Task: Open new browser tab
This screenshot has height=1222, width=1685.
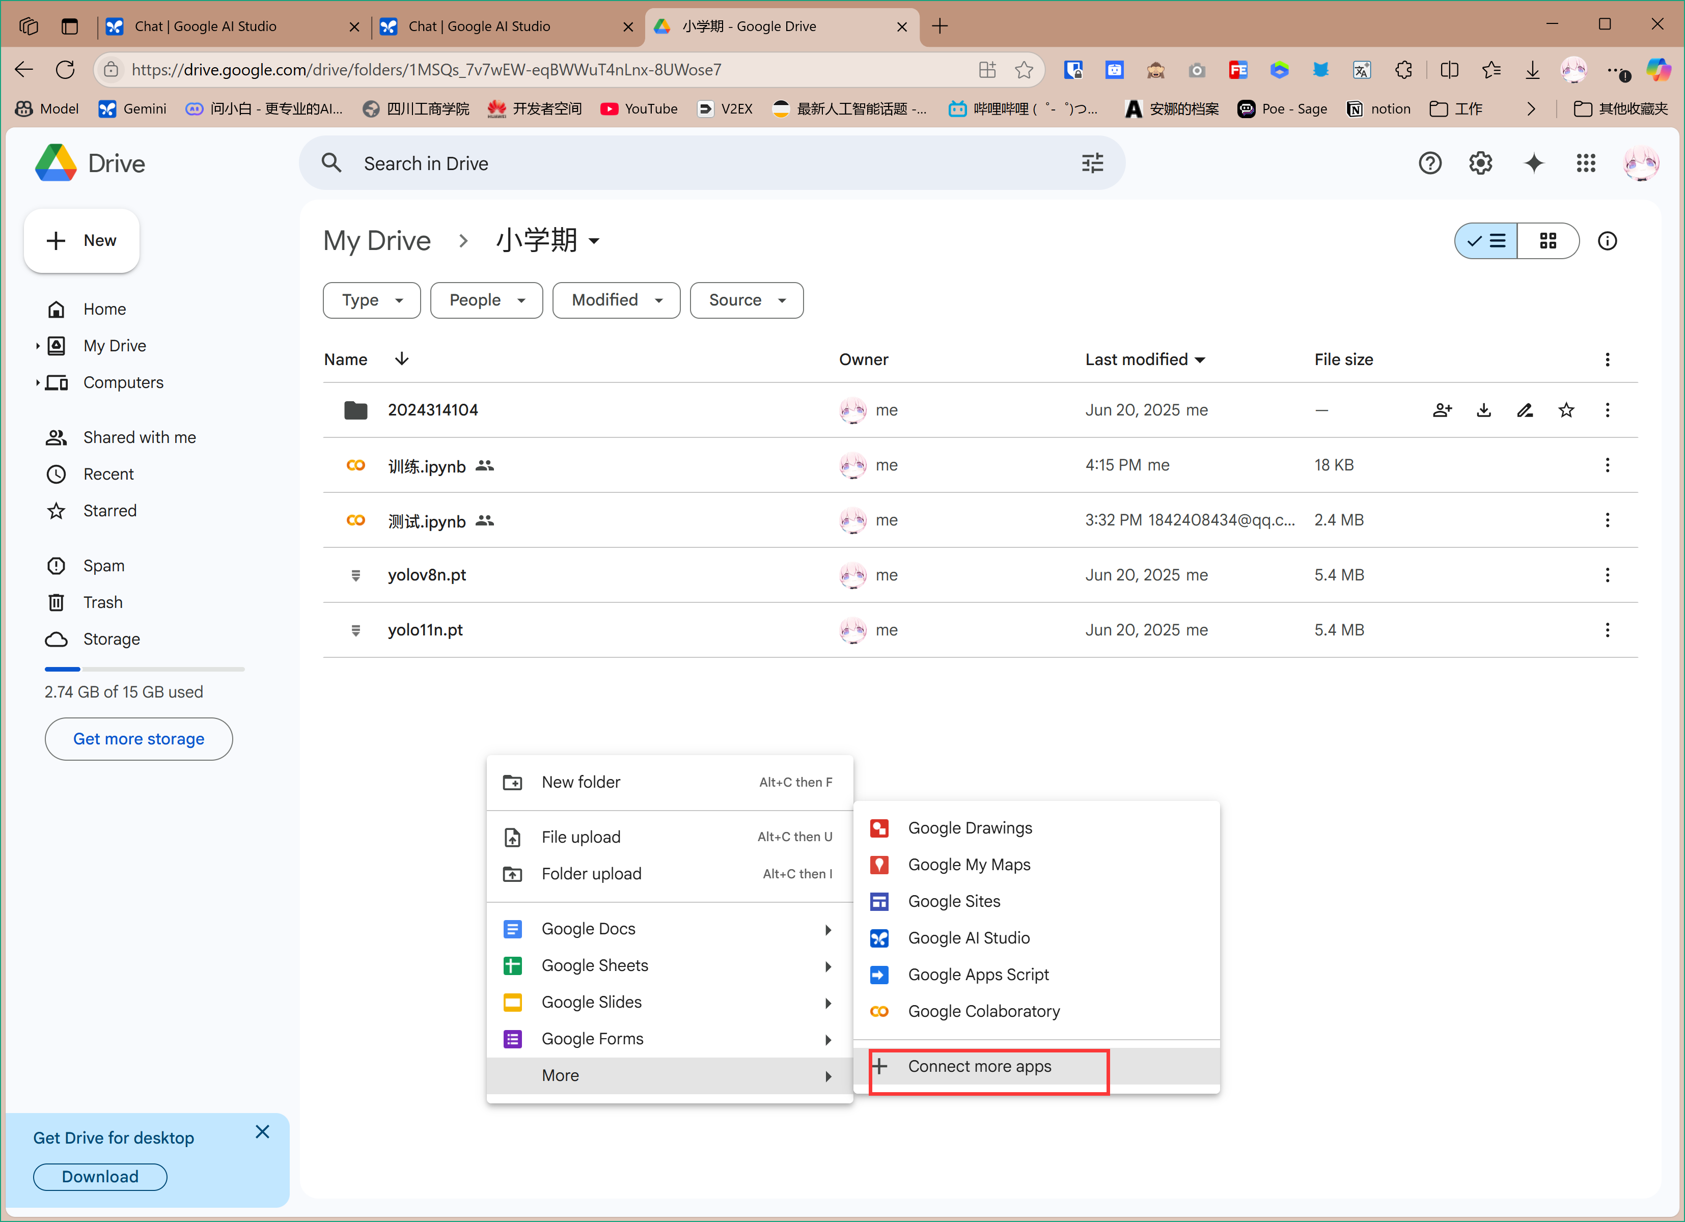Action: [940, 27]
